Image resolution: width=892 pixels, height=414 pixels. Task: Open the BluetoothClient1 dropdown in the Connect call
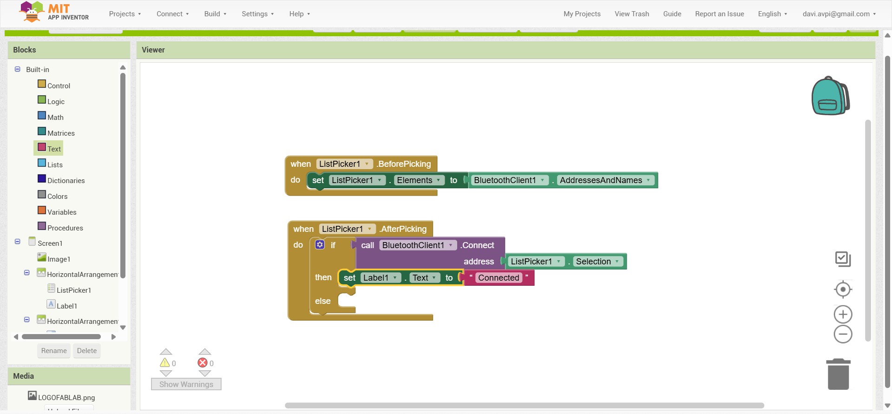coord(417,245)
